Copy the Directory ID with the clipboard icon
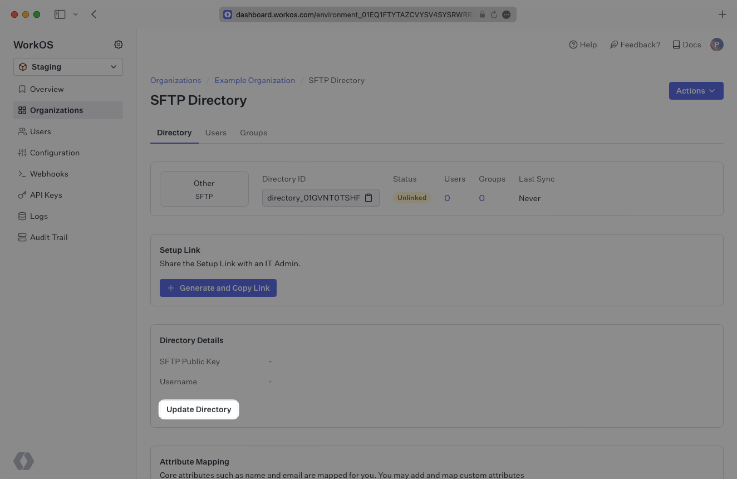Screen dimensions: 737x479 (x=368, y=198)
